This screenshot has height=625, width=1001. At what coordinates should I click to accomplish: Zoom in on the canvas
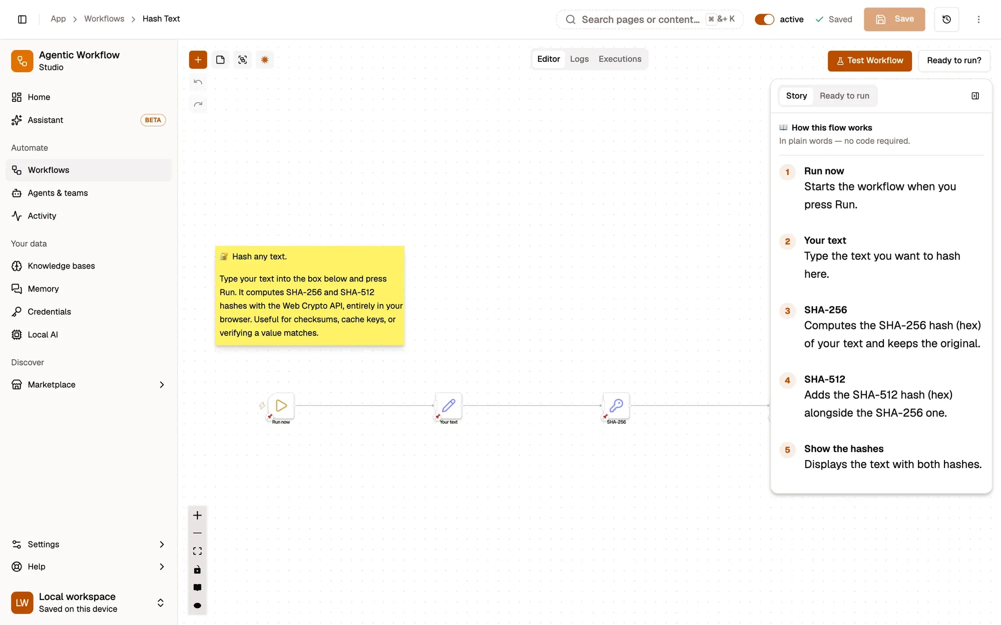pos(197,515)
